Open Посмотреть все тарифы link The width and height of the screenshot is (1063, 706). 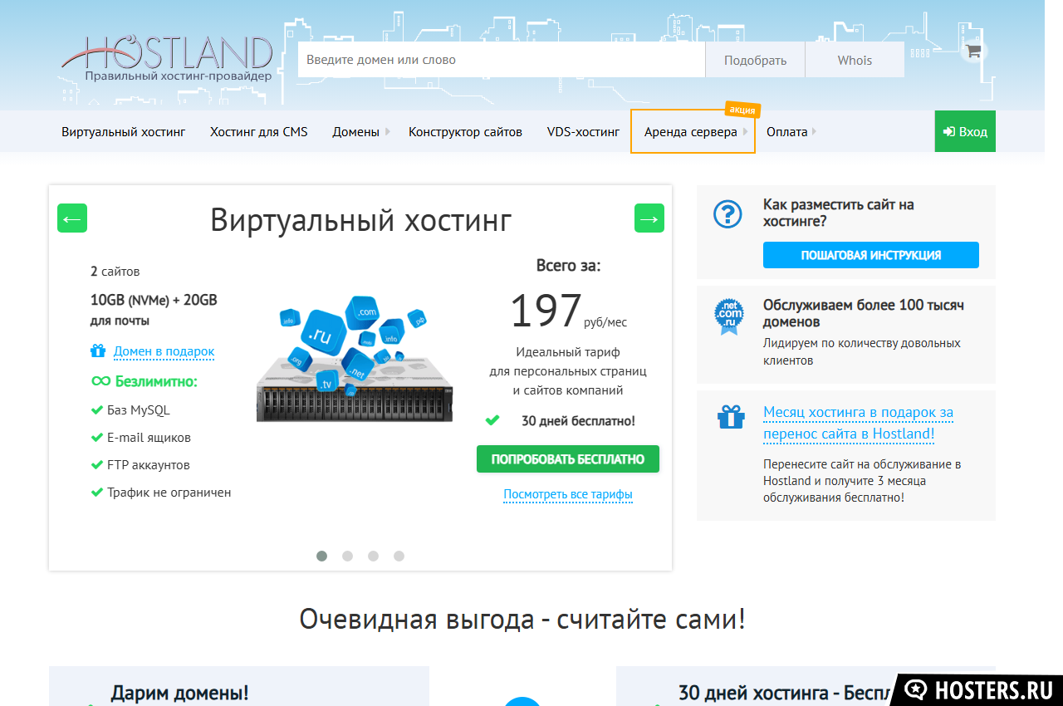pos(568,495)
